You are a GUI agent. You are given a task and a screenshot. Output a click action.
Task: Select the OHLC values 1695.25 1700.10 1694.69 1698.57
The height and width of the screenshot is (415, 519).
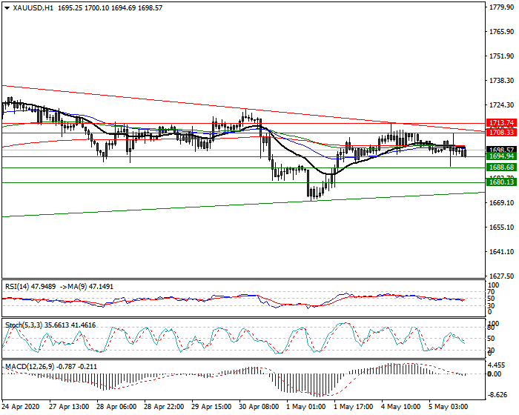(x=110, y=8)
